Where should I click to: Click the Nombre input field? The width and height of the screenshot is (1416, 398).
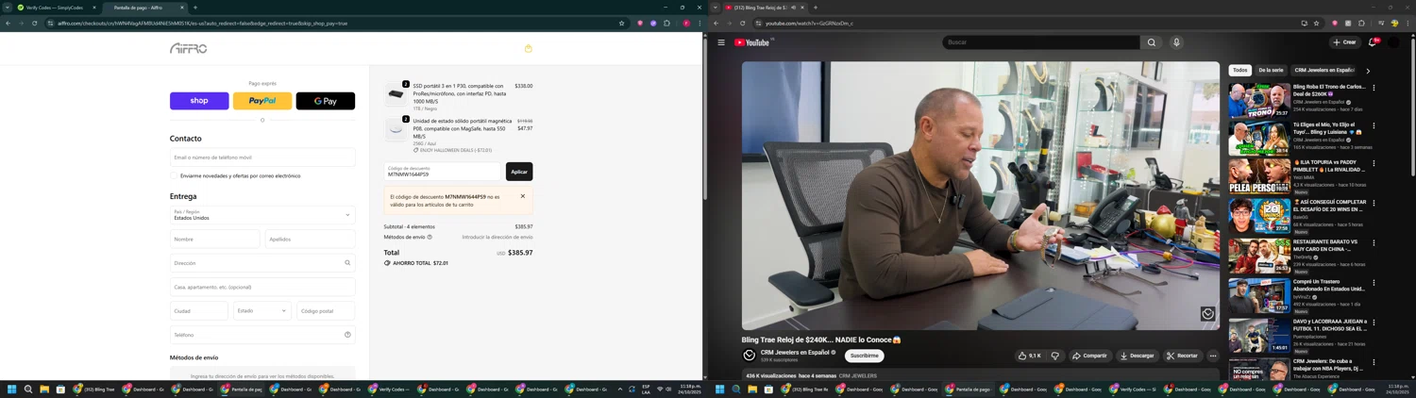coord(214,240)
